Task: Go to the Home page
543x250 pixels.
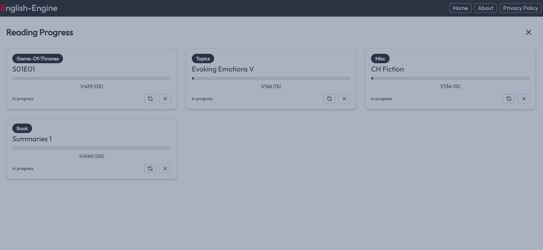Action: click(460, 8)
